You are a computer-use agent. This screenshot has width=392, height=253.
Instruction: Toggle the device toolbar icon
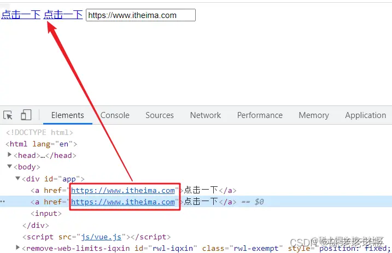pyautogui.click(x=26, y=115)
